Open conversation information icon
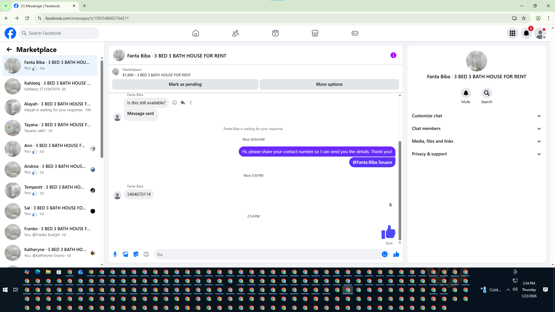The width and height of the screenshot is (555, 312). click(x=393, y=55)
